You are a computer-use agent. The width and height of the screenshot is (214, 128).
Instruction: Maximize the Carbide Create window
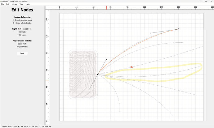(206, 1)
